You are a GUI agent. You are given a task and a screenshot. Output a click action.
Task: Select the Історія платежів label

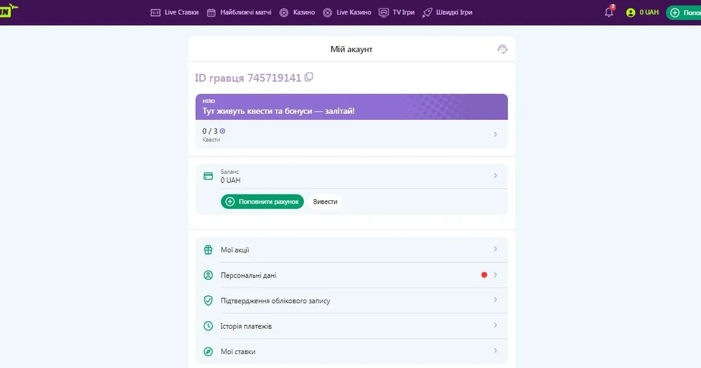point(247,326)
